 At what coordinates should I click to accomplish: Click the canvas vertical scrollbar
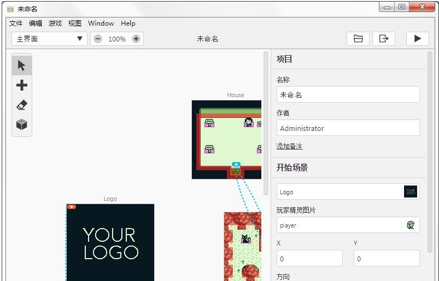coord(266,123)
